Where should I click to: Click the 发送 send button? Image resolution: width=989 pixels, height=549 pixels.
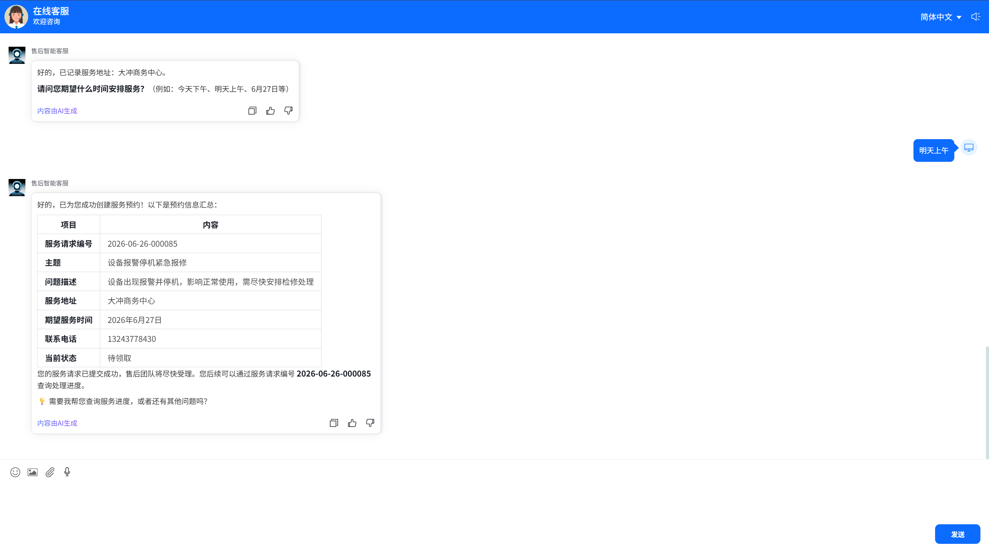(957, 534)
